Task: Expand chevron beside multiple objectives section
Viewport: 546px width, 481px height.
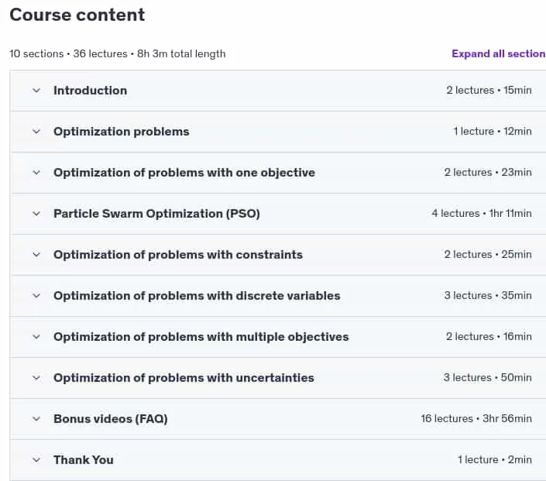Action: [x=36, y=337]
